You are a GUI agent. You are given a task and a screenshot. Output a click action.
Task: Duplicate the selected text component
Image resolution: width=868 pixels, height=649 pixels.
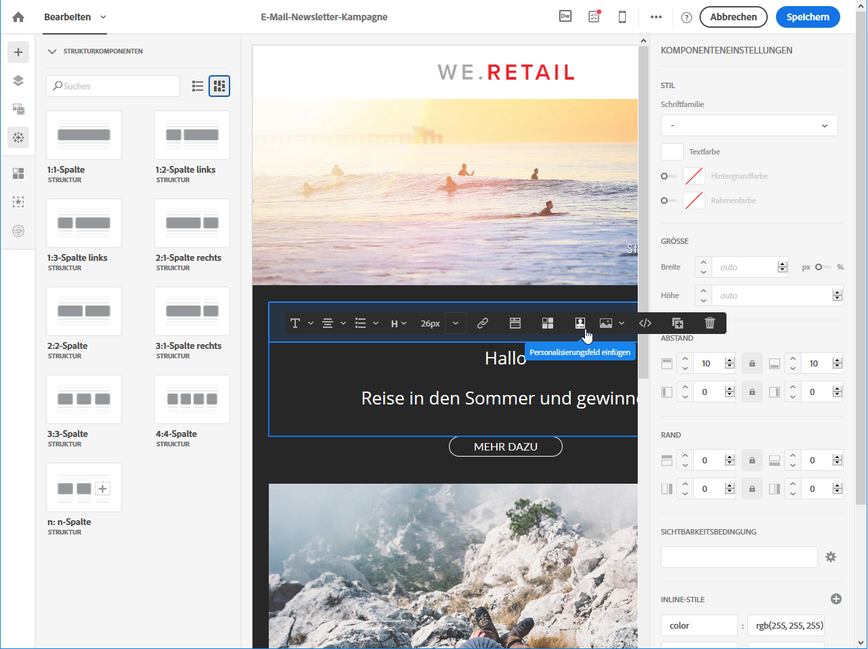pos(678,323)
